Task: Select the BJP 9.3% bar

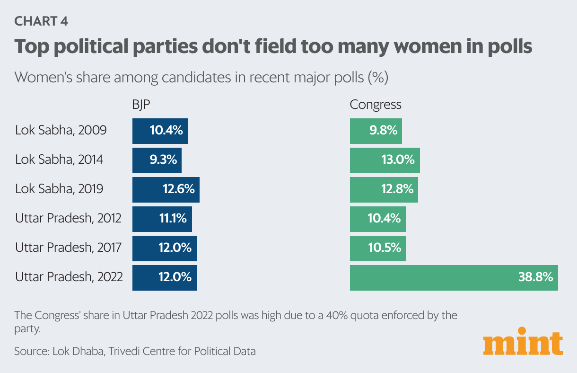Action: (157, 160)
